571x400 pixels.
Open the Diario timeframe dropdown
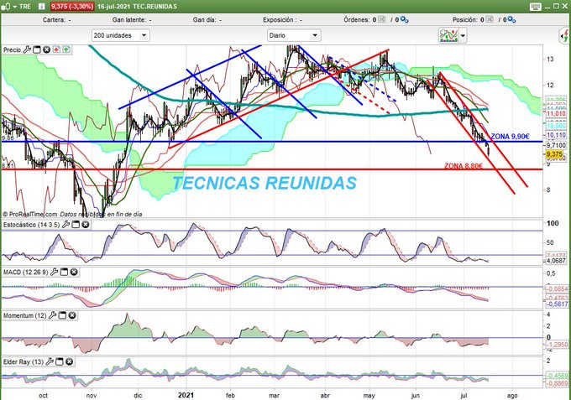294,35
